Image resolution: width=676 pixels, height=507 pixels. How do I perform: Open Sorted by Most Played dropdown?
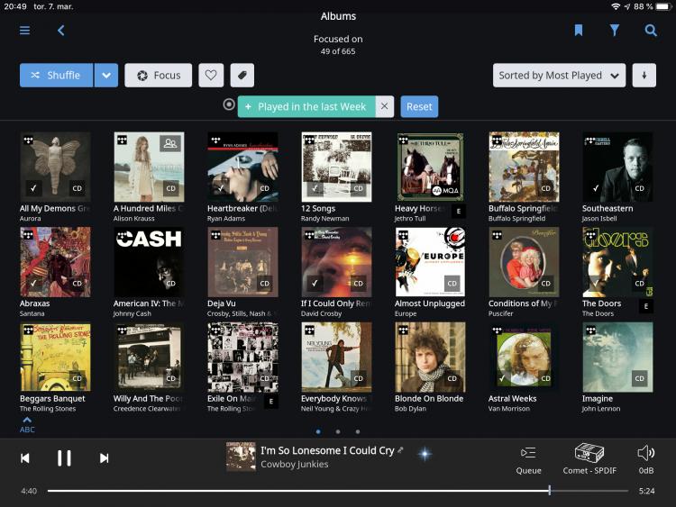559,76
